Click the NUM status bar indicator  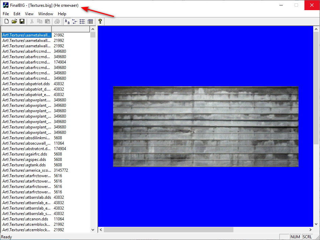click(x=295, y=237)
